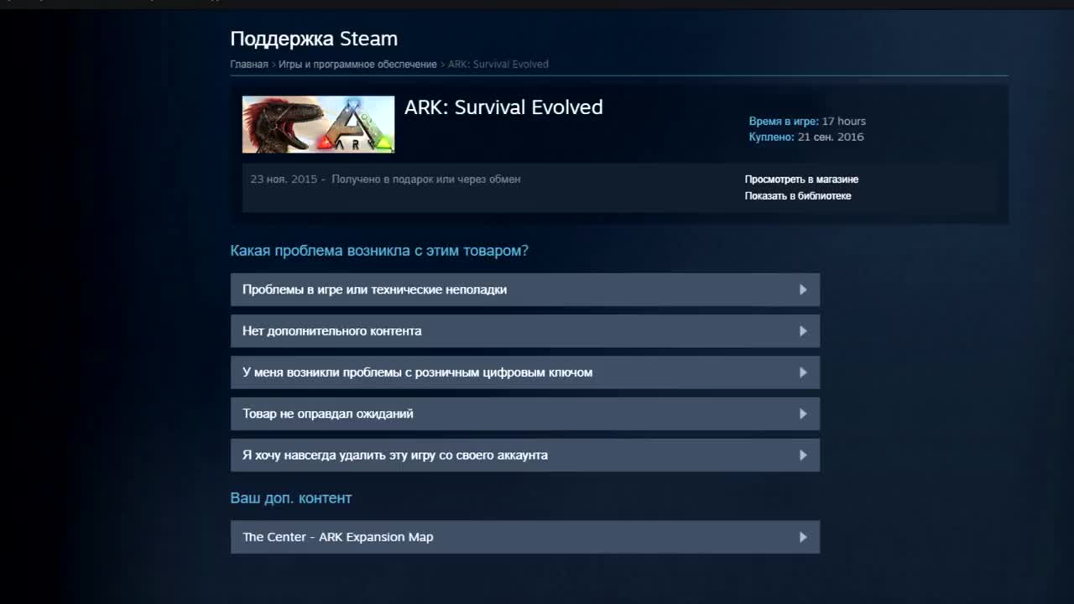
Task: Click 'Показать в библиотеке' link
Action: click(x=798, y=196)
